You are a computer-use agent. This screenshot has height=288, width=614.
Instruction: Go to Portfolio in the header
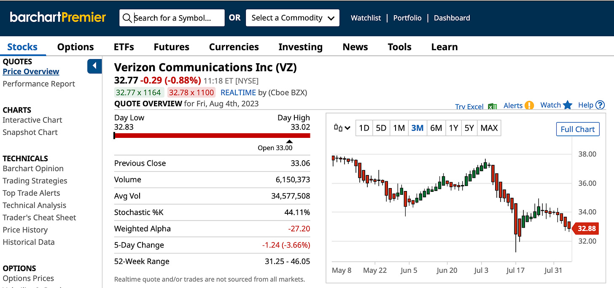coord(407,18)
